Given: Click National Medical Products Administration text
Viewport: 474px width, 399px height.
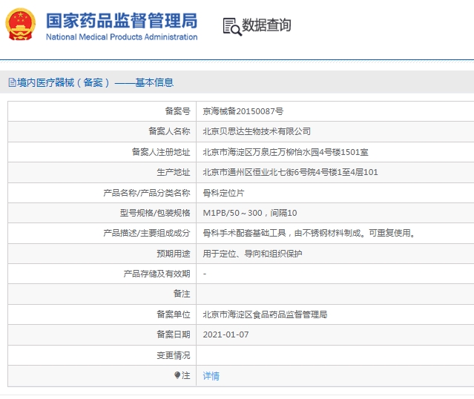Looking at the screenshot, I should click(x=122, y=37).
